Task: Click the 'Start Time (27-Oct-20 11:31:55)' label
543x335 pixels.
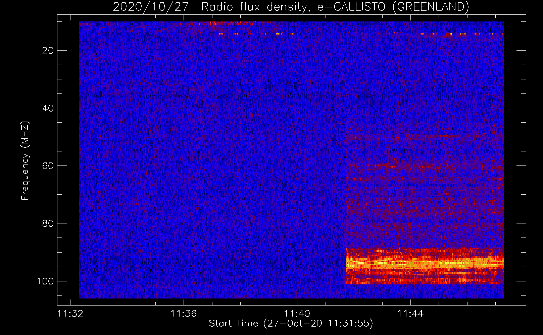Action: (291, 324)
